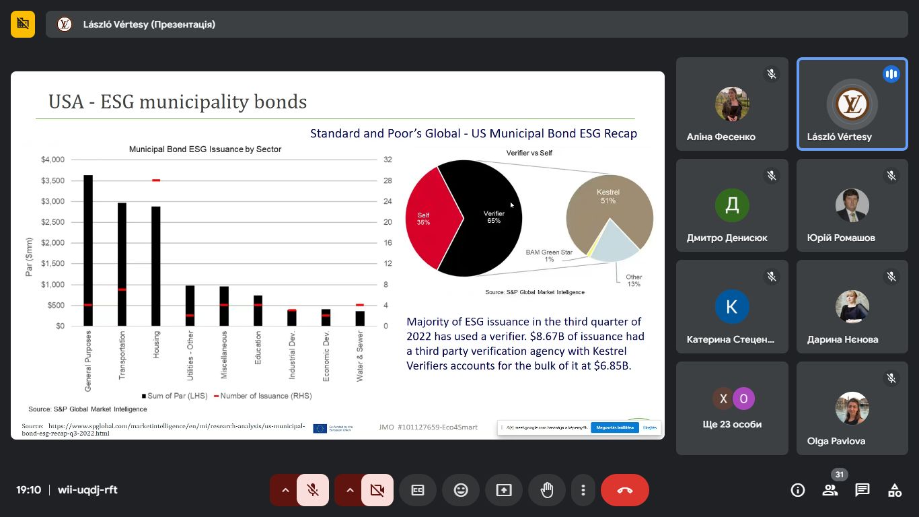Viewport: 919px width, 517px height.
Task: Select László Vértesy's participant tile
Action: coord(852,104)
